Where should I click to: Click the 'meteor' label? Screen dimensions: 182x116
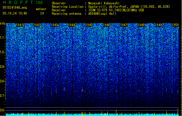pos(41,9)
